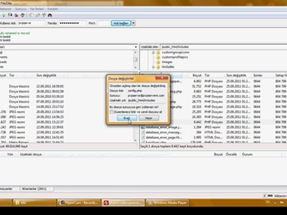The image size is (287, 215).
Task: Check the checkbox in the Dosya değiştirildi dialog
Action: (x=112, y=112)
